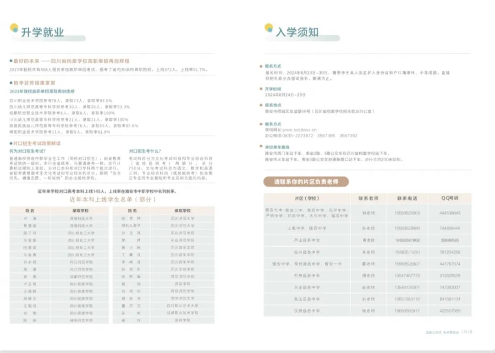
Task: Click the 联系电话 column header
Action: 407,198
